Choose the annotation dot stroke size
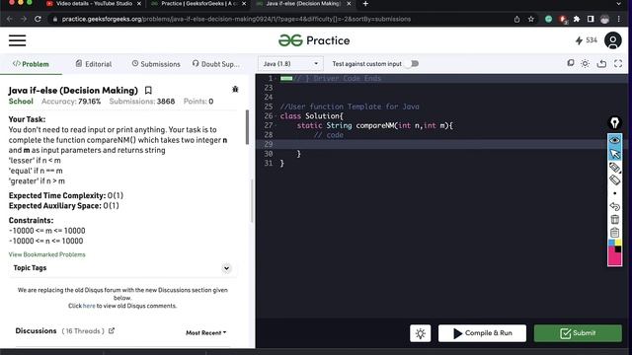 614,193
